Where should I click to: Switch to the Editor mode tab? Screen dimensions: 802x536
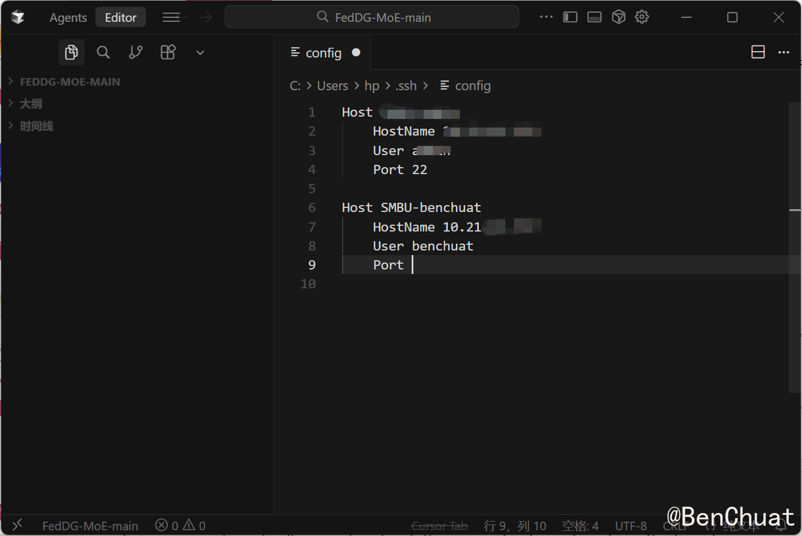point(121,18)
